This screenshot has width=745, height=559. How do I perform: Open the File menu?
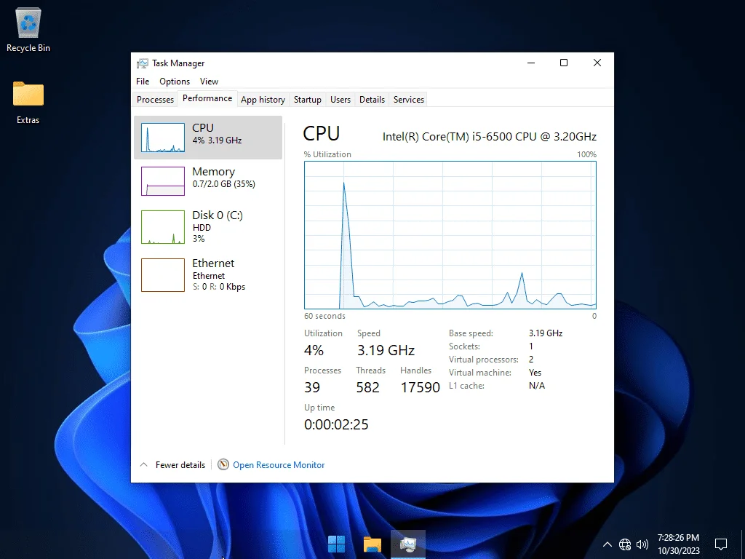coord(143,82)
